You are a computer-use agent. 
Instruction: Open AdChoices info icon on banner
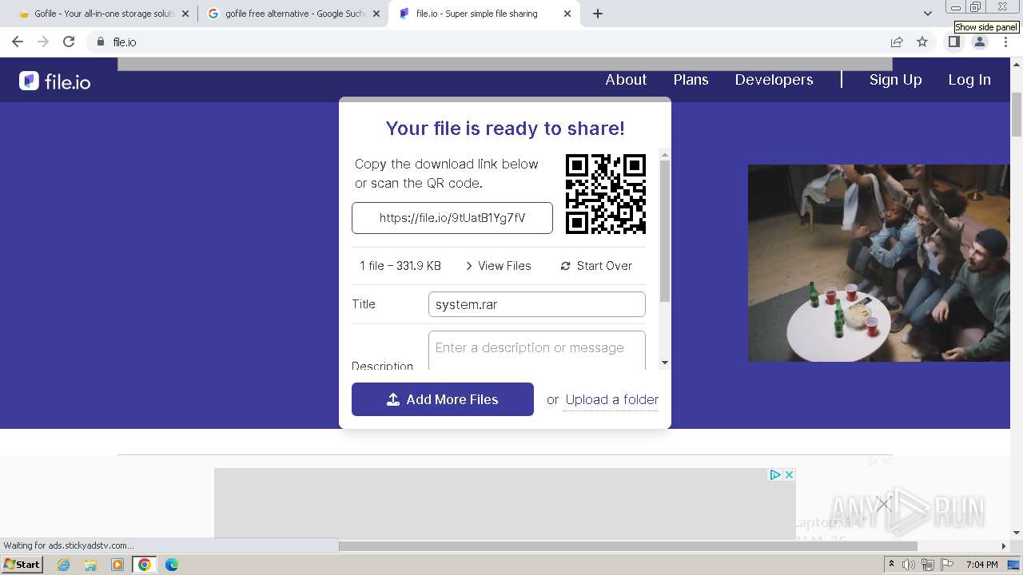[x=775, y=474]
